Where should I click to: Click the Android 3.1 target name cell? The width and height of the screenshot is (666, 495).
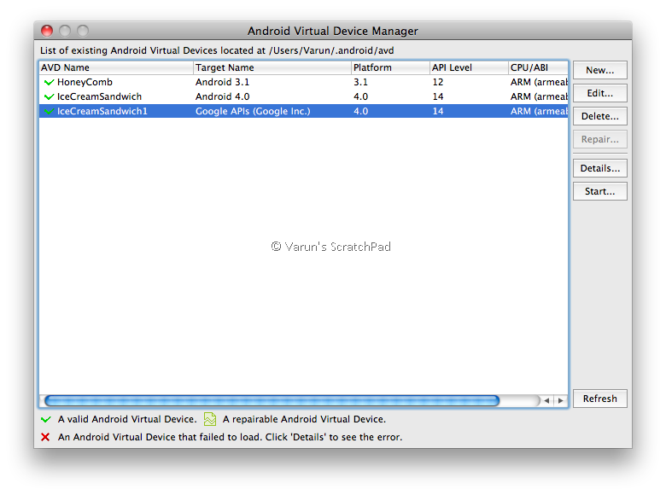click(222, 83)
